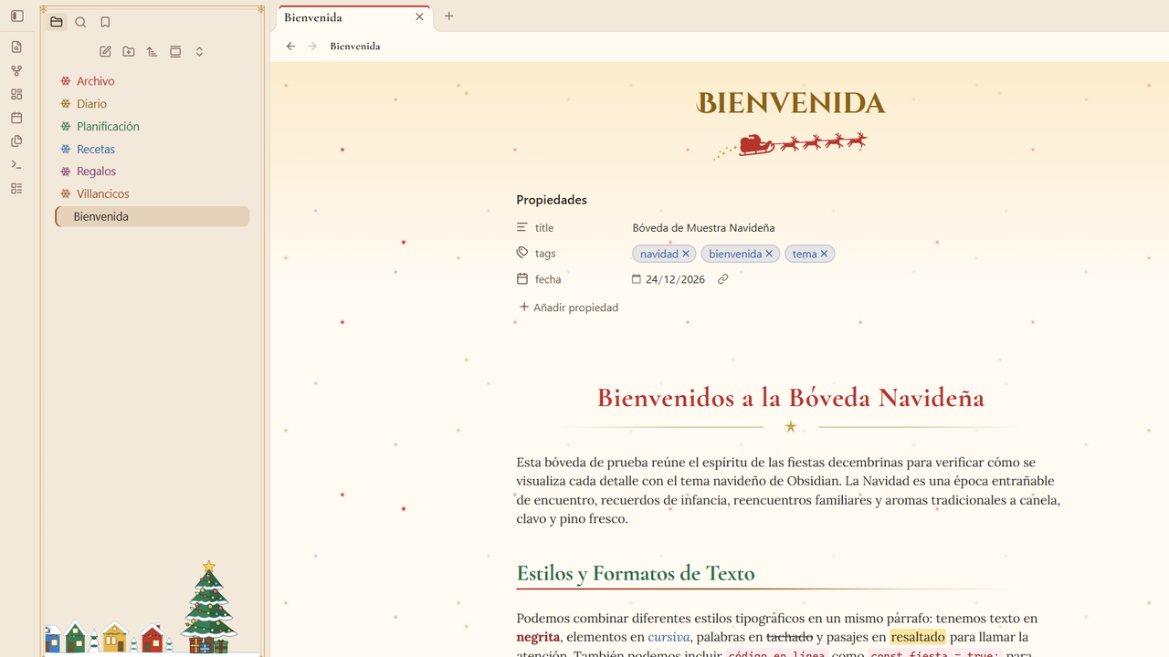
Task: Select the Bienvenida tab in tab bar
Action: 354,17
